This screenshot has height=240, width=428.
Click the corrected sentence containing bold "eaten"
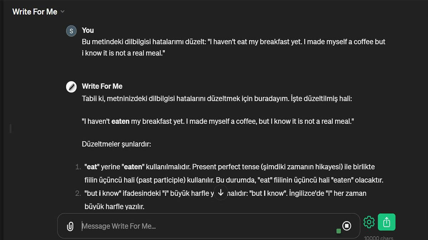pos(218,122)
